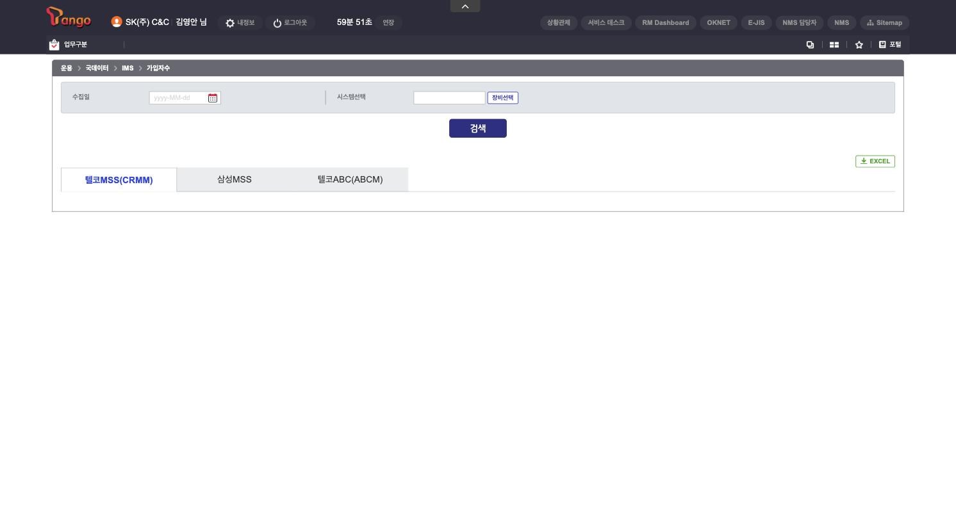Click the favorites star icon
This screenshot has width=956, height=520.
pyautogui.click(x=859, y=45)
